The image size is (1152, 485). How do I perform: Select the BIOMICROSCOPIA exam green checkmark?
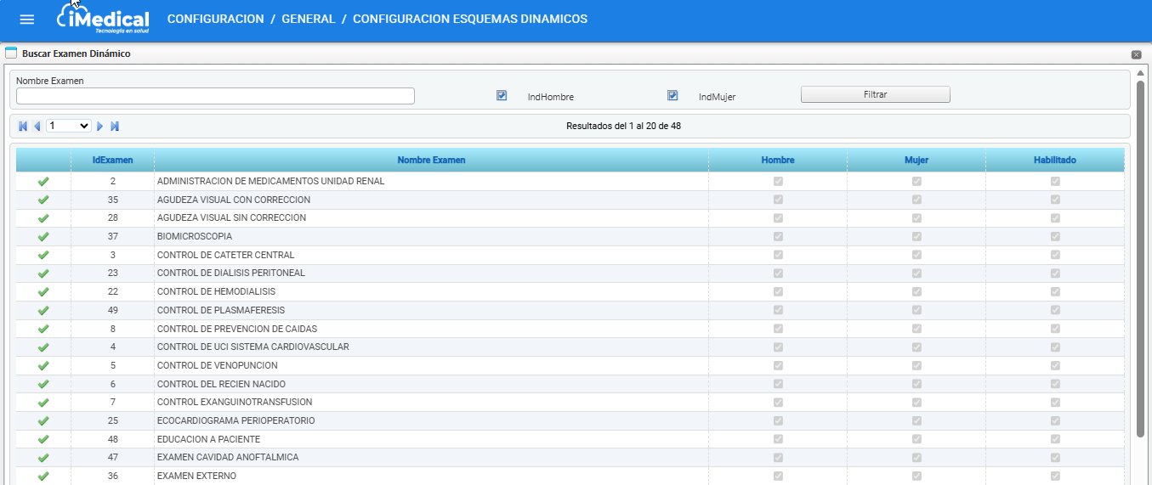click(43, 236)
